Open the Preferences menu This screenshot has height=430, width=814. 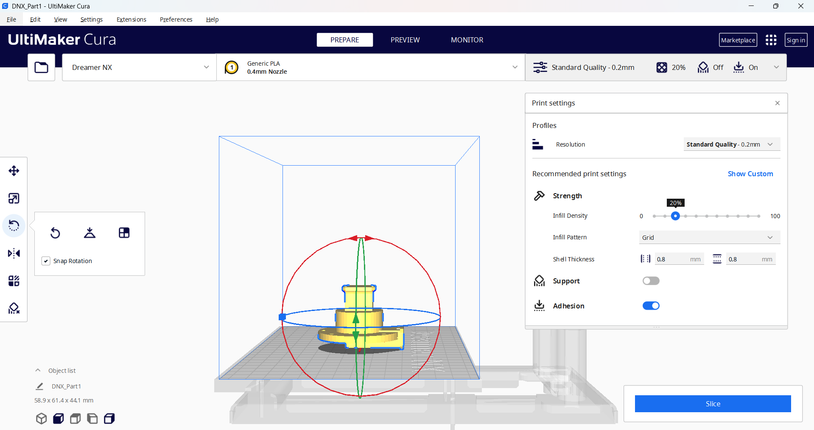[176, 19]
